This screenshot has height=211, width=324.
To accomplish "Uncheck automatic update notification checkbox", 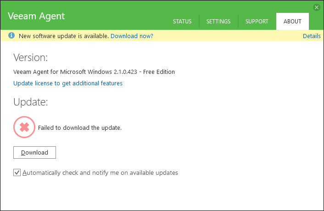I will coord(17,172).
